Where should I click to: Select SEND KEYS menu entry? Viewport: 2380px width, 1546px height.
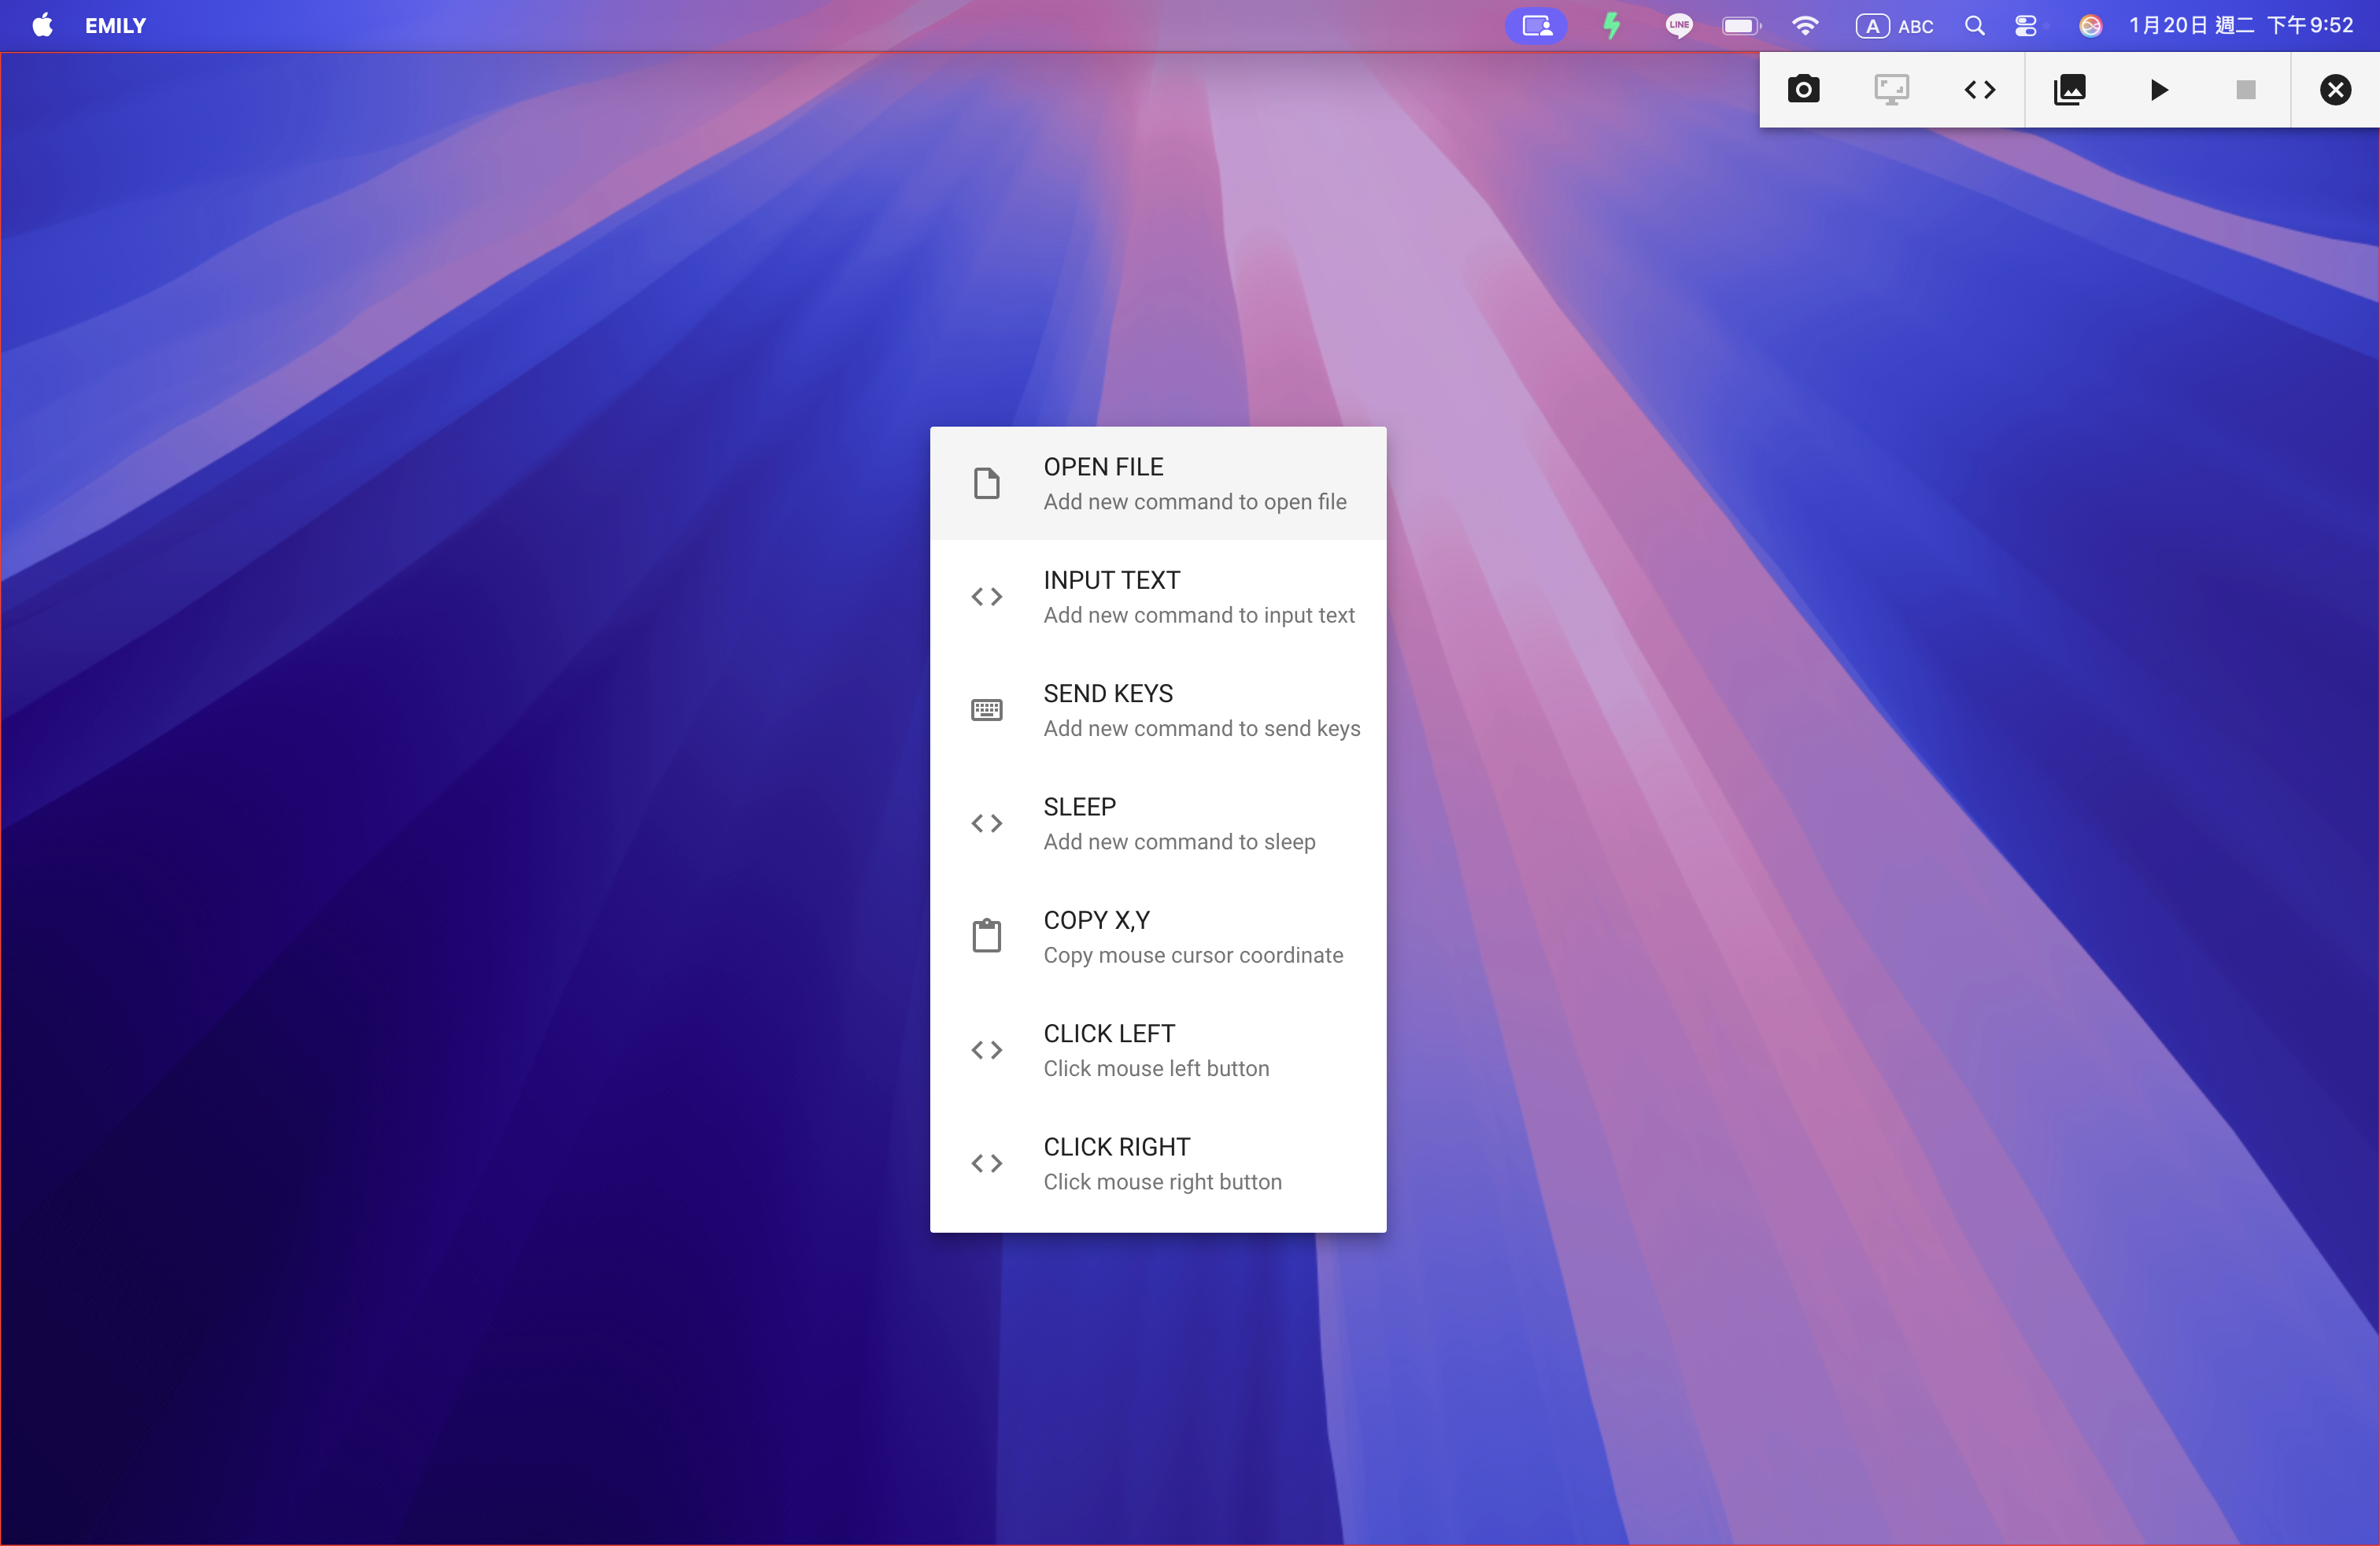point(1157,710)
